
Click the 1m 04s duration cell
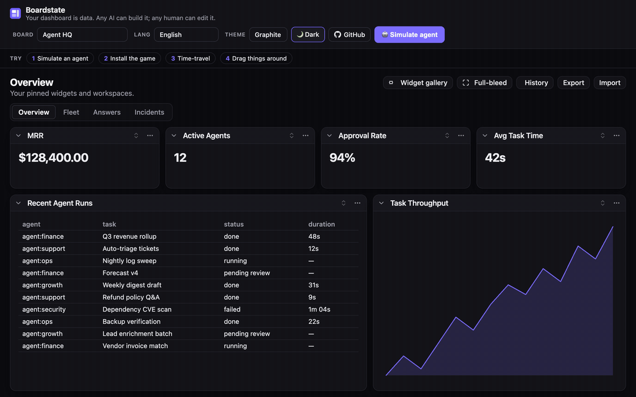(319, 309)
